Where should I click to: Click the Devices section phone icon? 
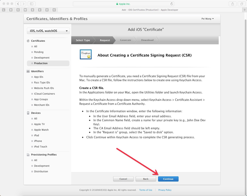pyautogui.click(x=28, y=113)
